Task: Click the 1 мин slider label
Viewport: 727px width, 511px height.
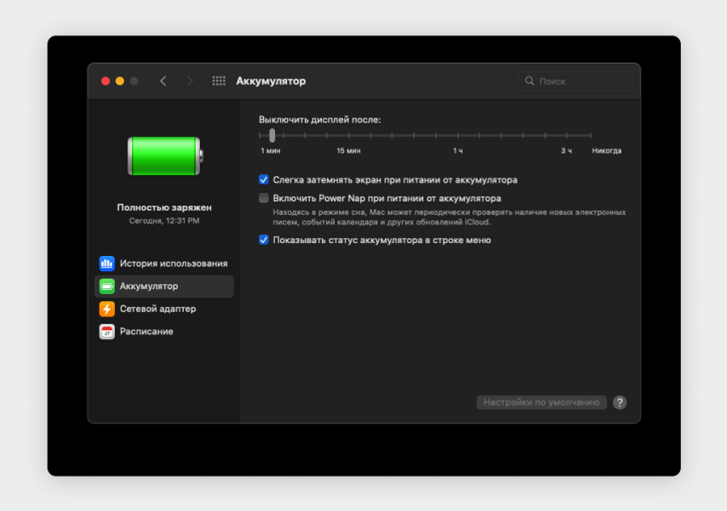Action: tap(271, 150)
